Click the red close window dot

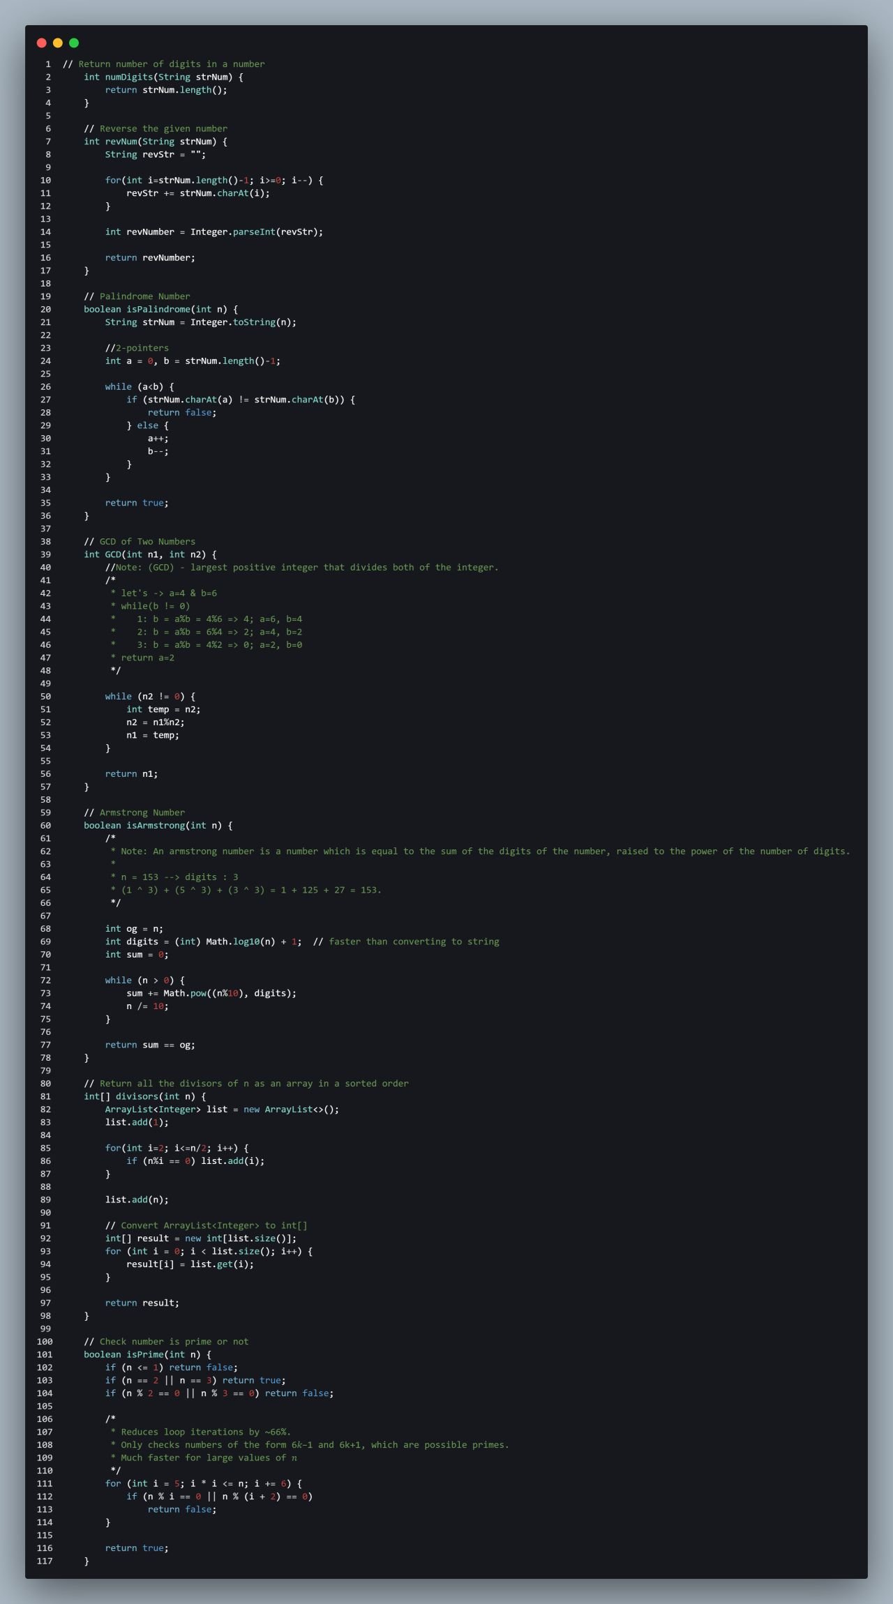(42, 43)
